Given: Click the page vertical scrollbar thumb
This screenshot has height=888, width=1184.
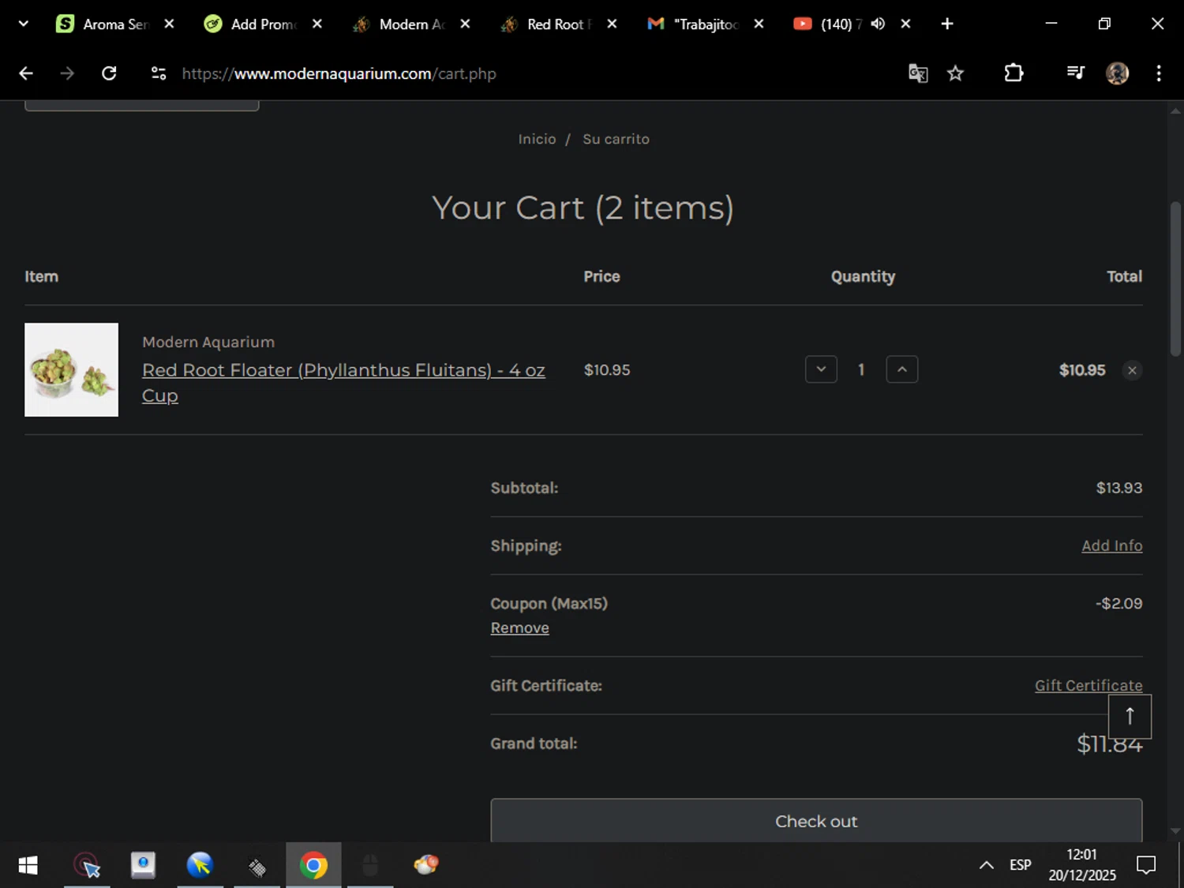Looking at the screenshot, I should click(1175, 279).
